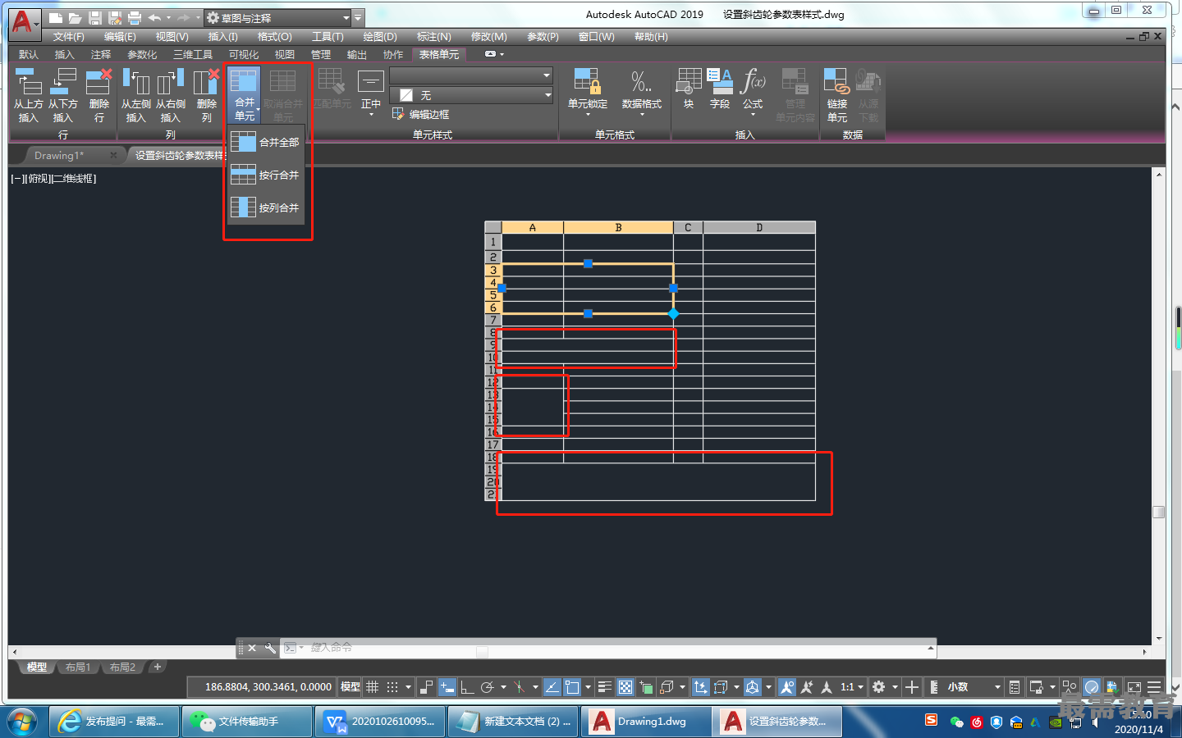Viewport: 1182px width, 738px height.
Task: Open 文件传输助手 WeChat taskbar item
Action: tap(246, 722)
